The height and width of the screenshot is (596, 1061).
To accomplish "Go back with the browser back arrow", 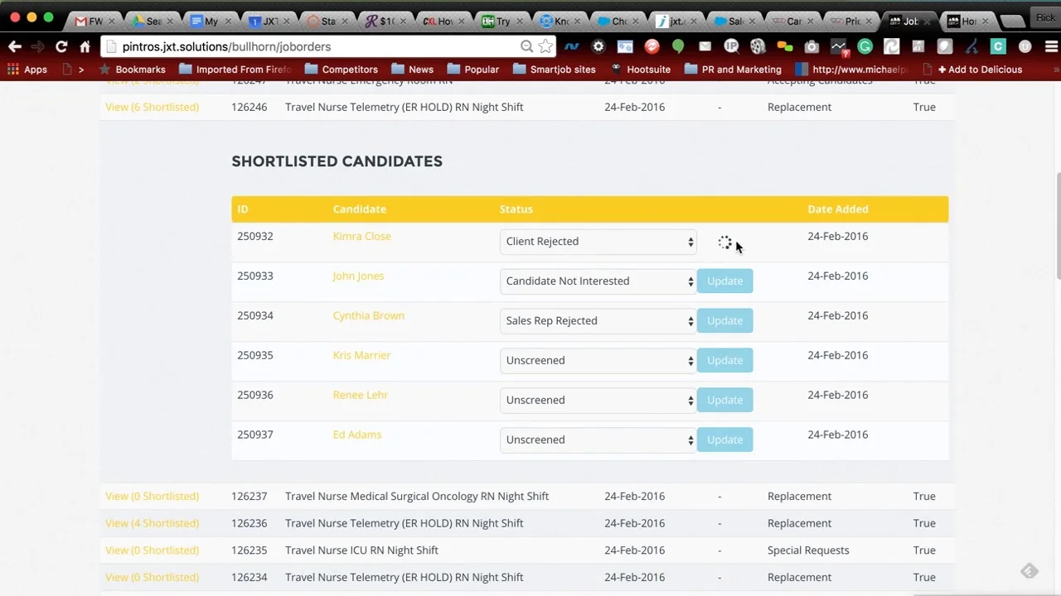I will pos(15,47).
